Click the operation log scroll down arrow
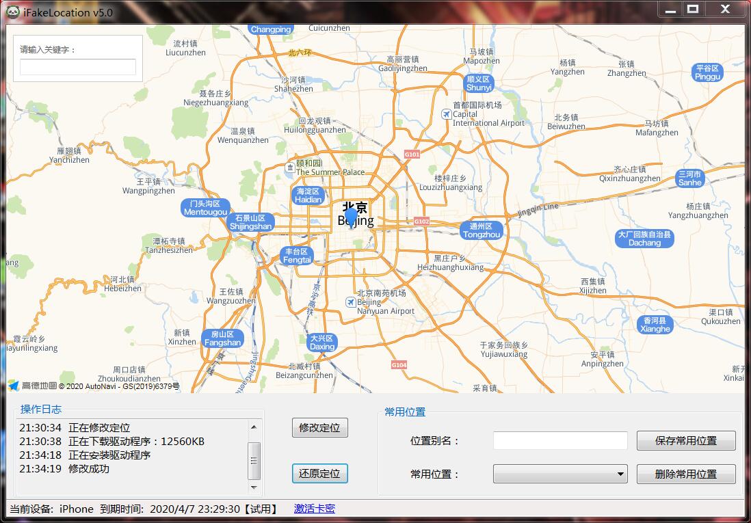This screenshot has height=523, width=751. click(254, 487)
